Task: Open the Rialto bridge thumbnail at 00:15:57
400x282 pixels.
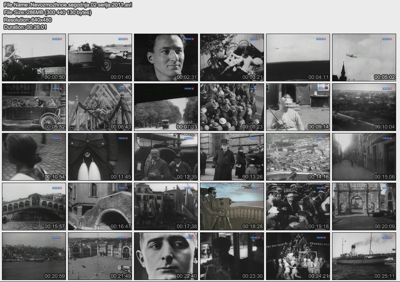Action: (34, 207)
